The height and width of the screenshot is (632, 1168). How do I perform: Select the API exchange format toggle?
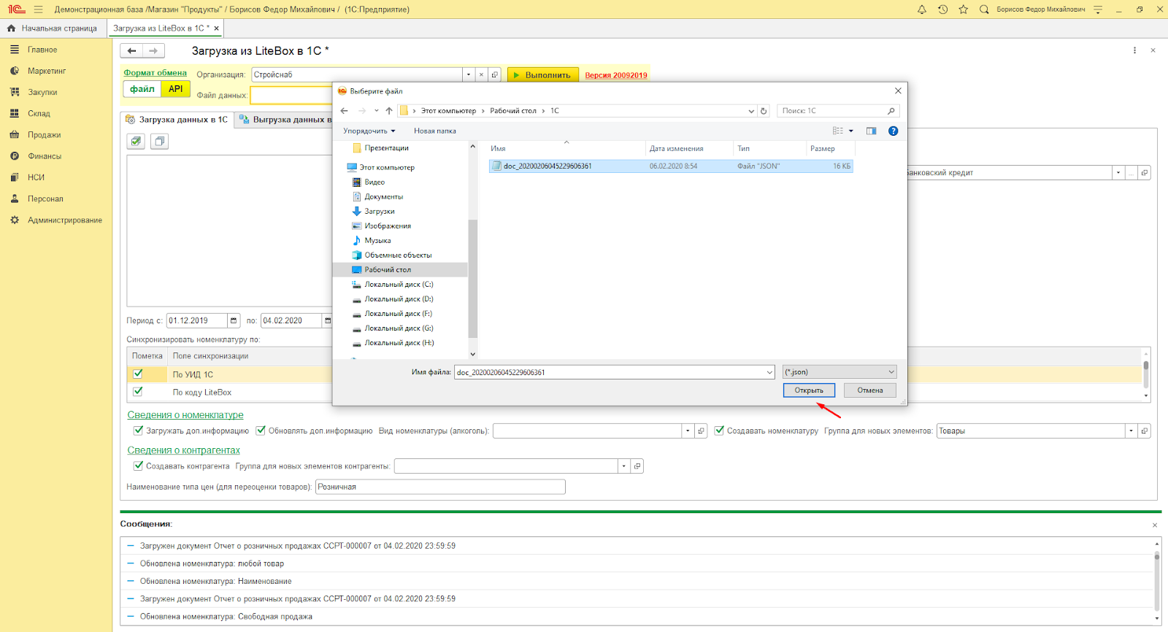(176, 89)
